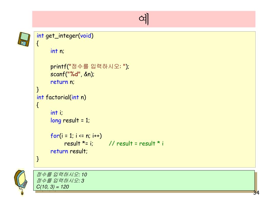This screenshot has width=262, height=197.
Task: Click the line 'long result = 1;'
Action: click(x=70, y=121)
